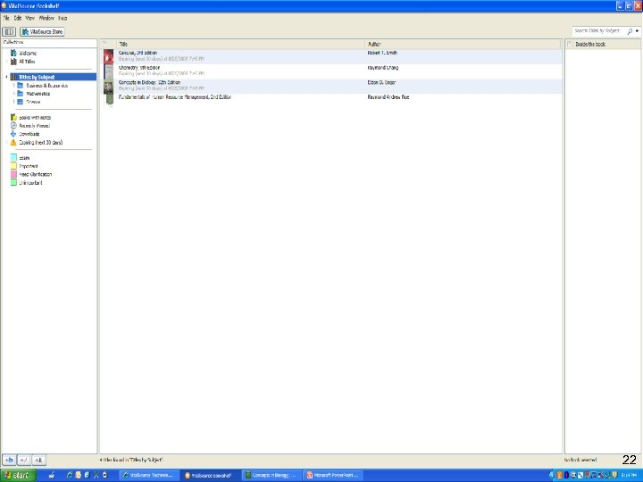Click the Concepts in Biology cover thumbnail

pyautogui.click(x=108, y=87)
